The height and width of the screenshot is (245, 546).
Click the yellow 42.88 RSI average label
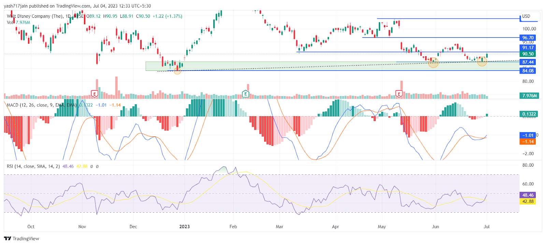528,201
